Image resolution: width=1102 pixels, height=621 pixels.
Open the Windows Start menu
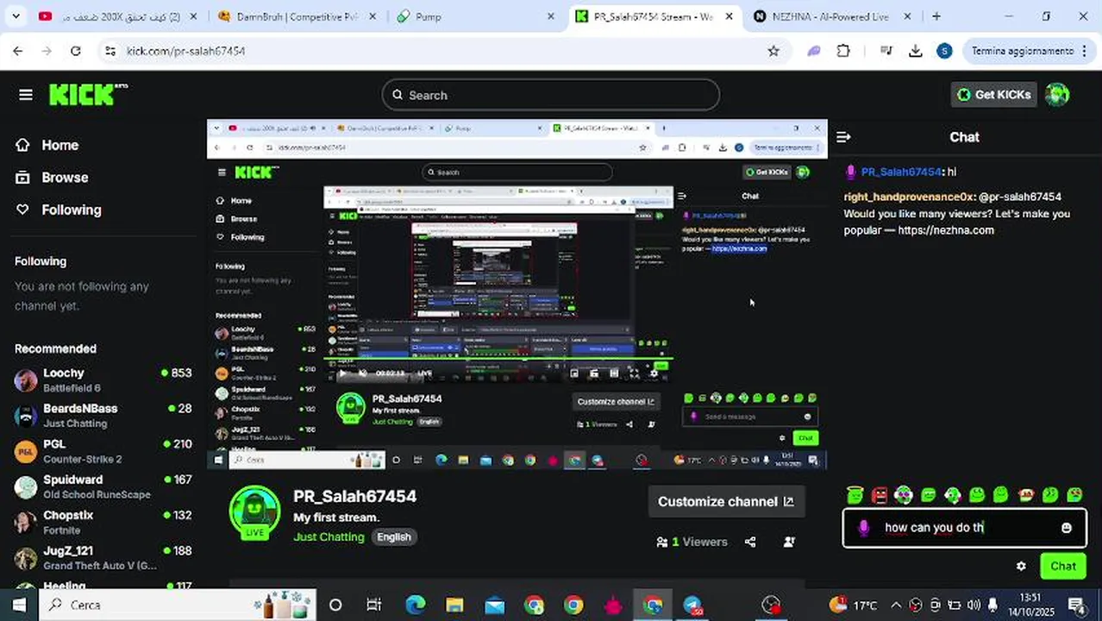[19, 605]
